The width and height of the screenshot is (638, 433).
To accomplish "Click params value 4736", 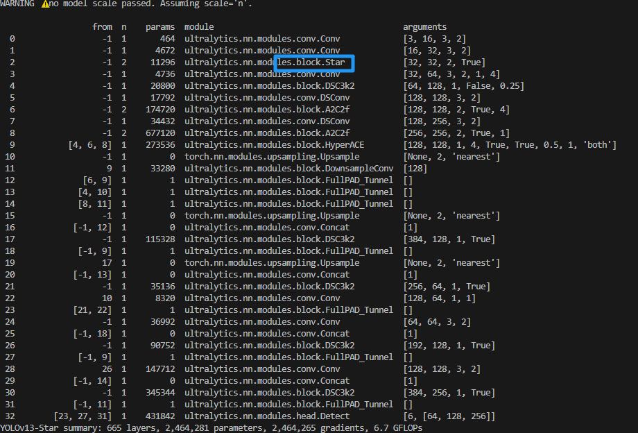I will (165, 74).
